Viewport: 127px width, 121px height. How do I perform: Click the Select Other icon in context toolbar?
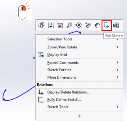pos(41,25)
